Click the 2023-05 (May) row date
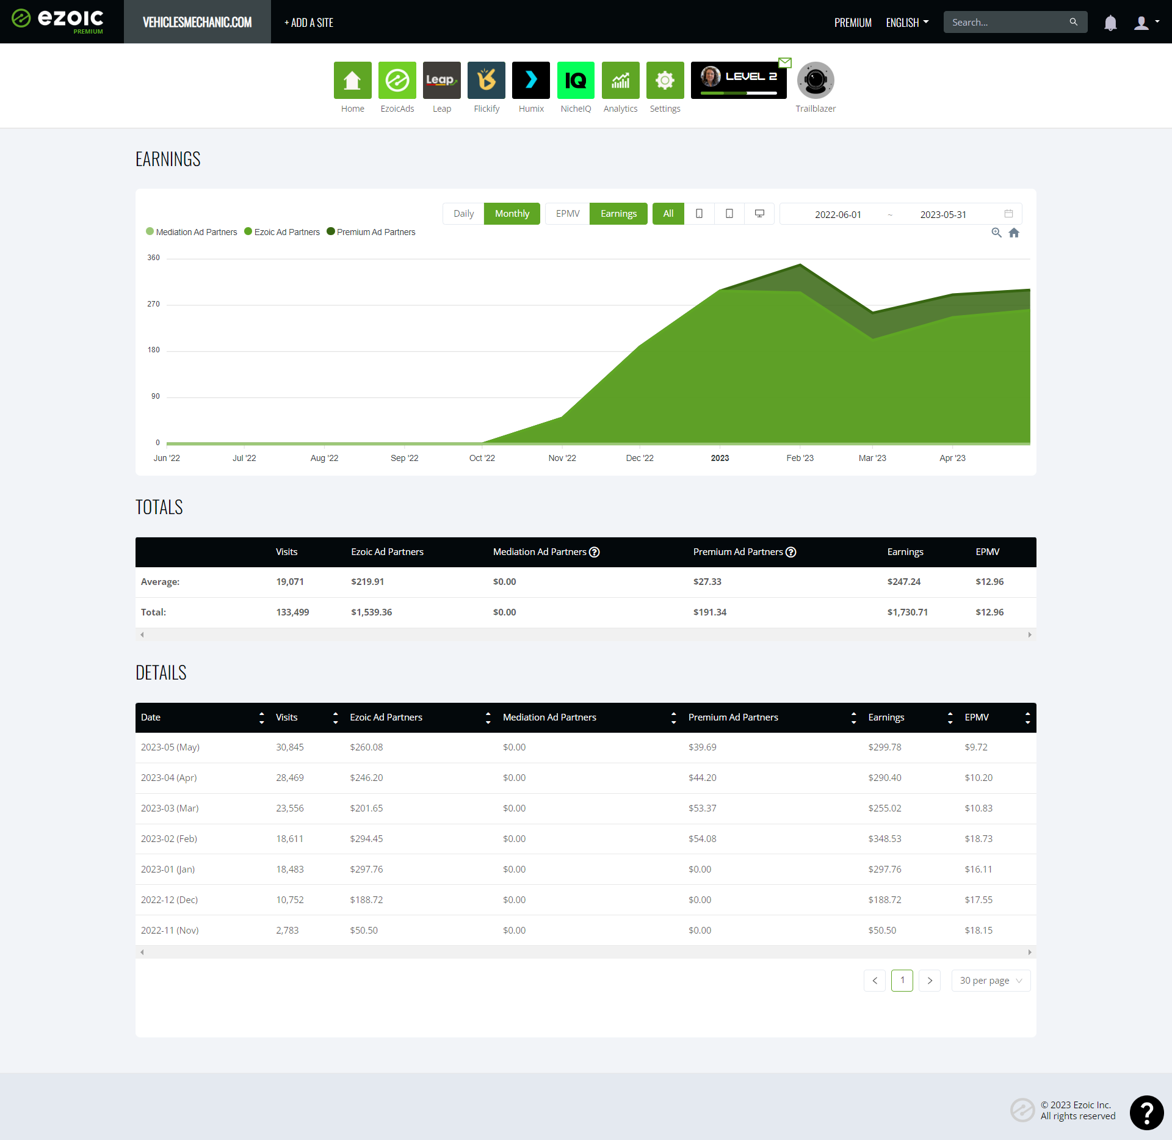 (170, 747)
